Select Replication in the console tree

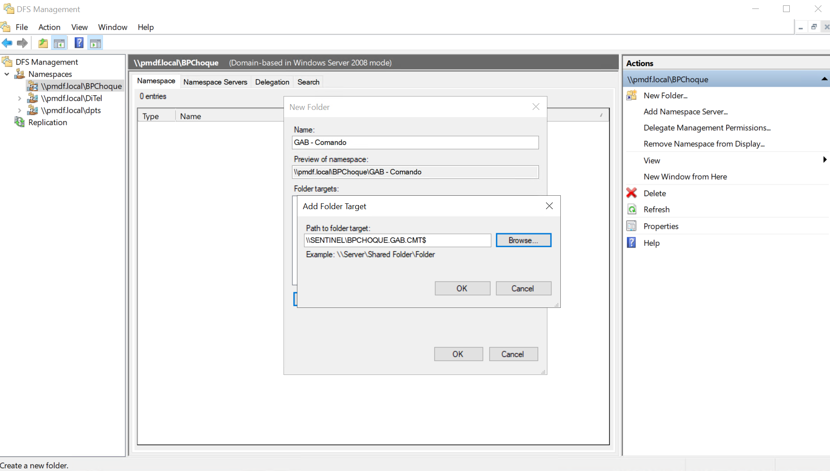pos(47,122)
